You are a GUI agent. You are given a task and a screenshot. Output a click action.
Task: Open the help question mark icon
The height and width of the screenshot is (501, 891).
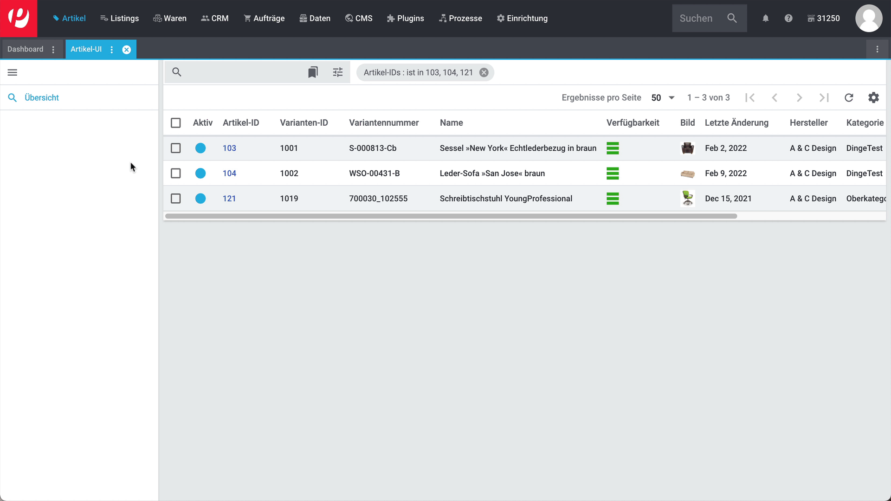(788, 19)
